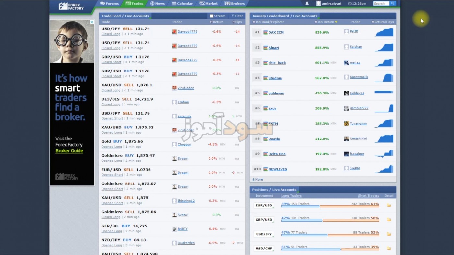The image size is (454, 255).
Task: Click the info icon beside Jan Rank/Explorer
Action: 254,22
